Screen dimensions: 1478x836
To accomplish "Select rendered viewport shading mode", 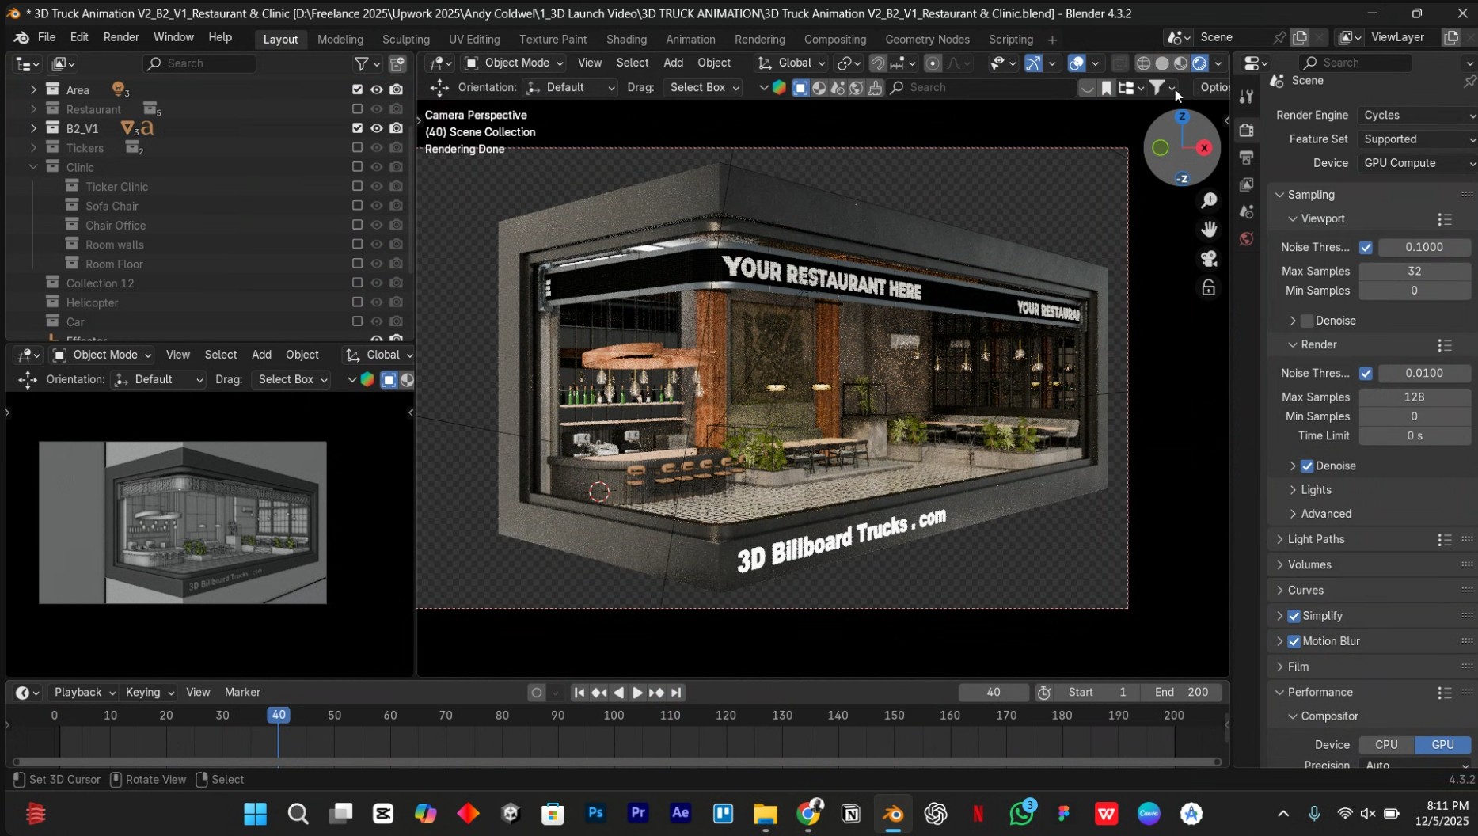I will pos(1200,63).
